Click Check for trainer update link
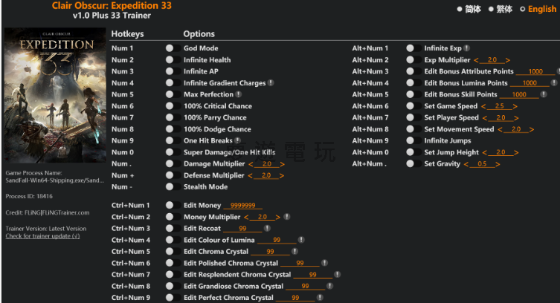The image size is (560, 303). coord(42,236)
